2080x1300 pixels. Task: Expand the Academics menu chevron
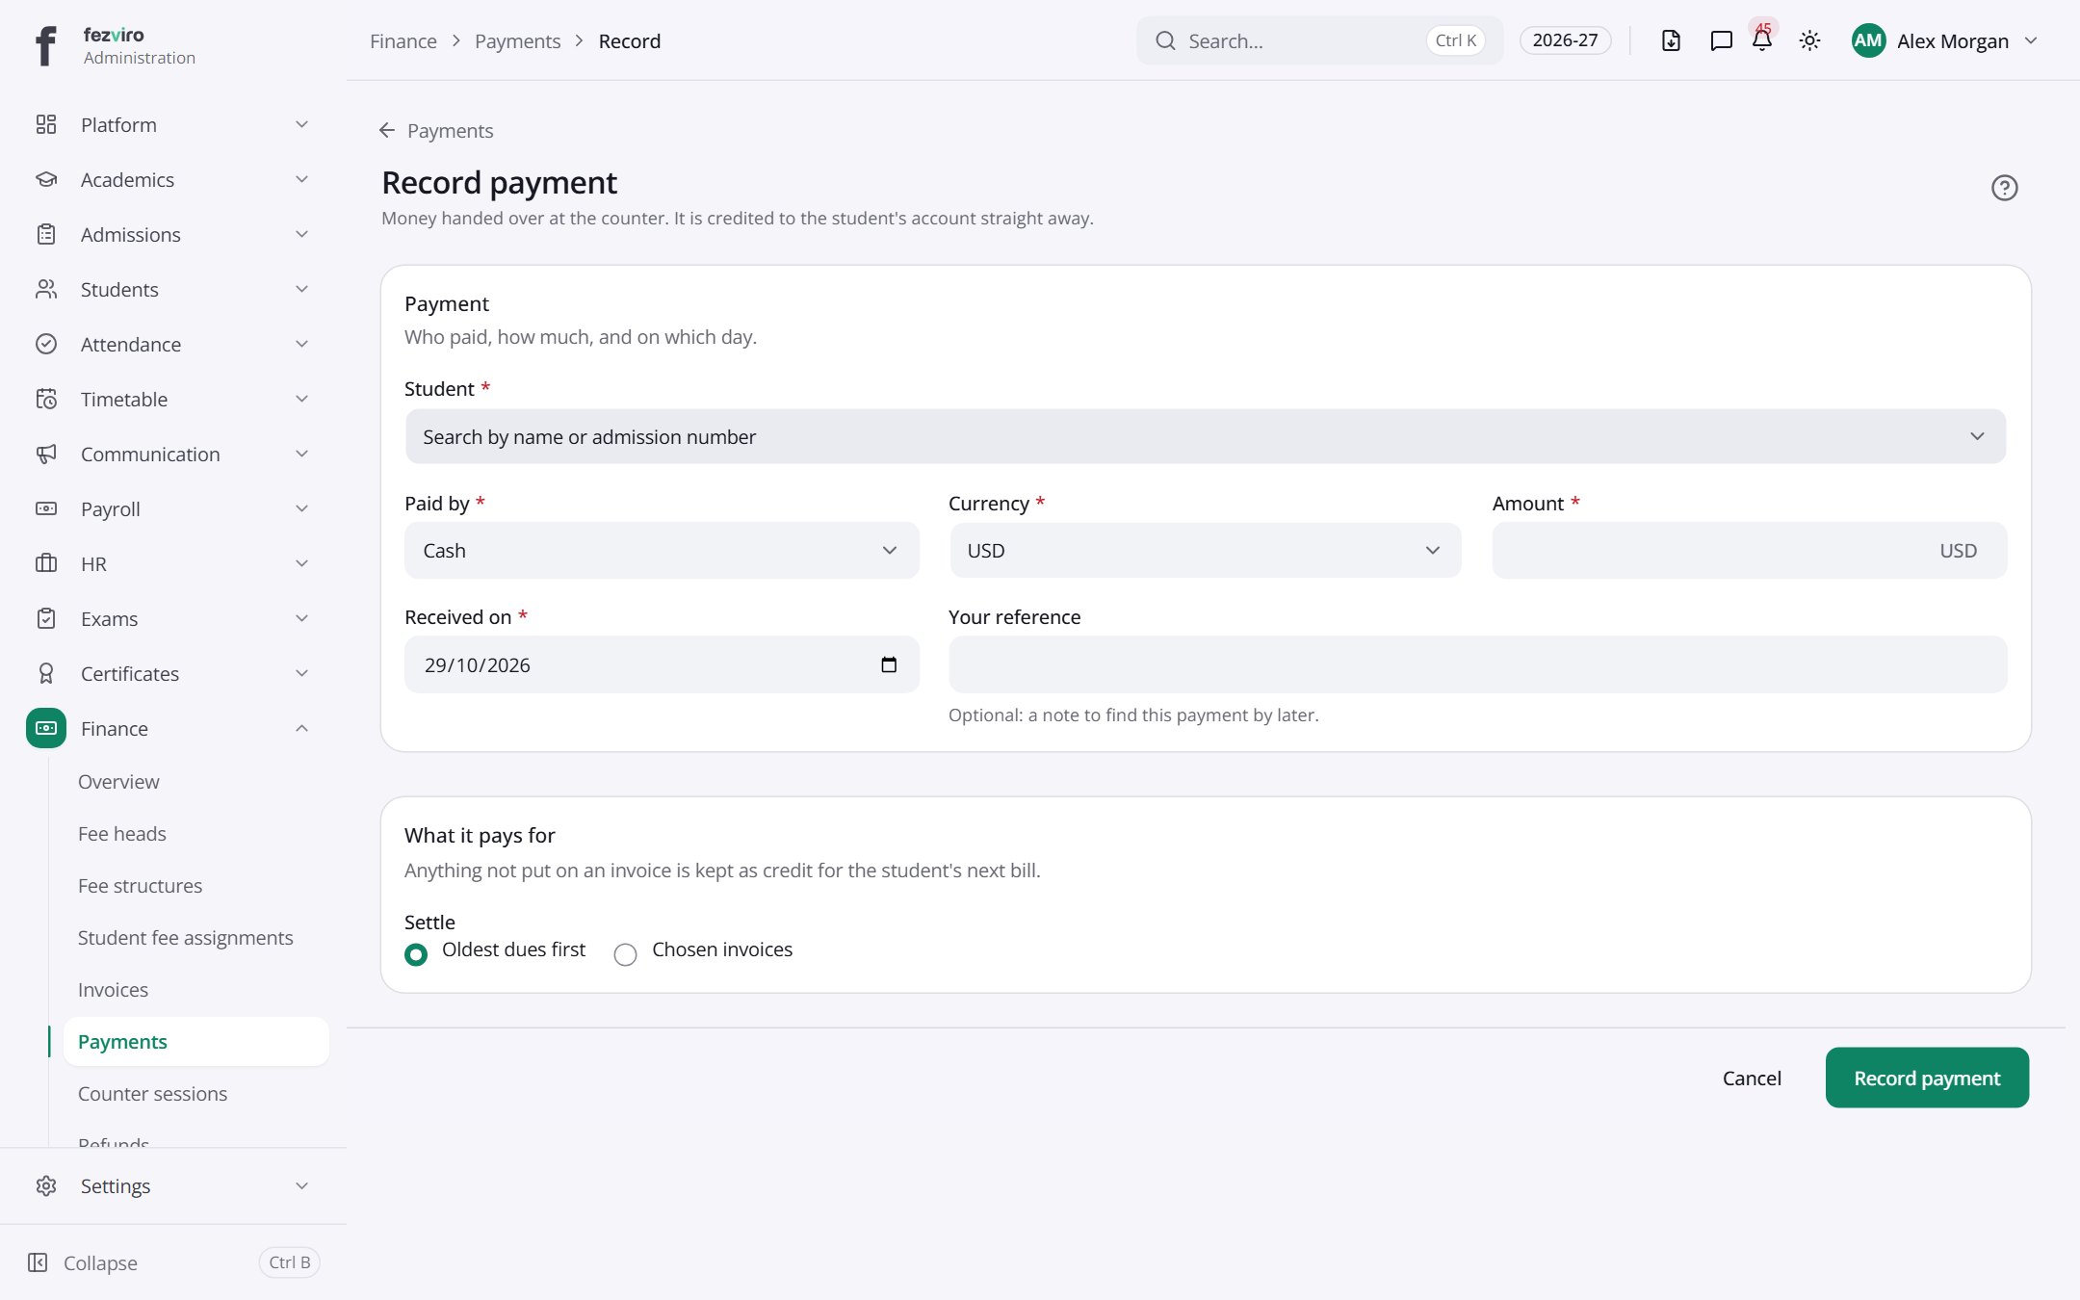click(301, 179)
